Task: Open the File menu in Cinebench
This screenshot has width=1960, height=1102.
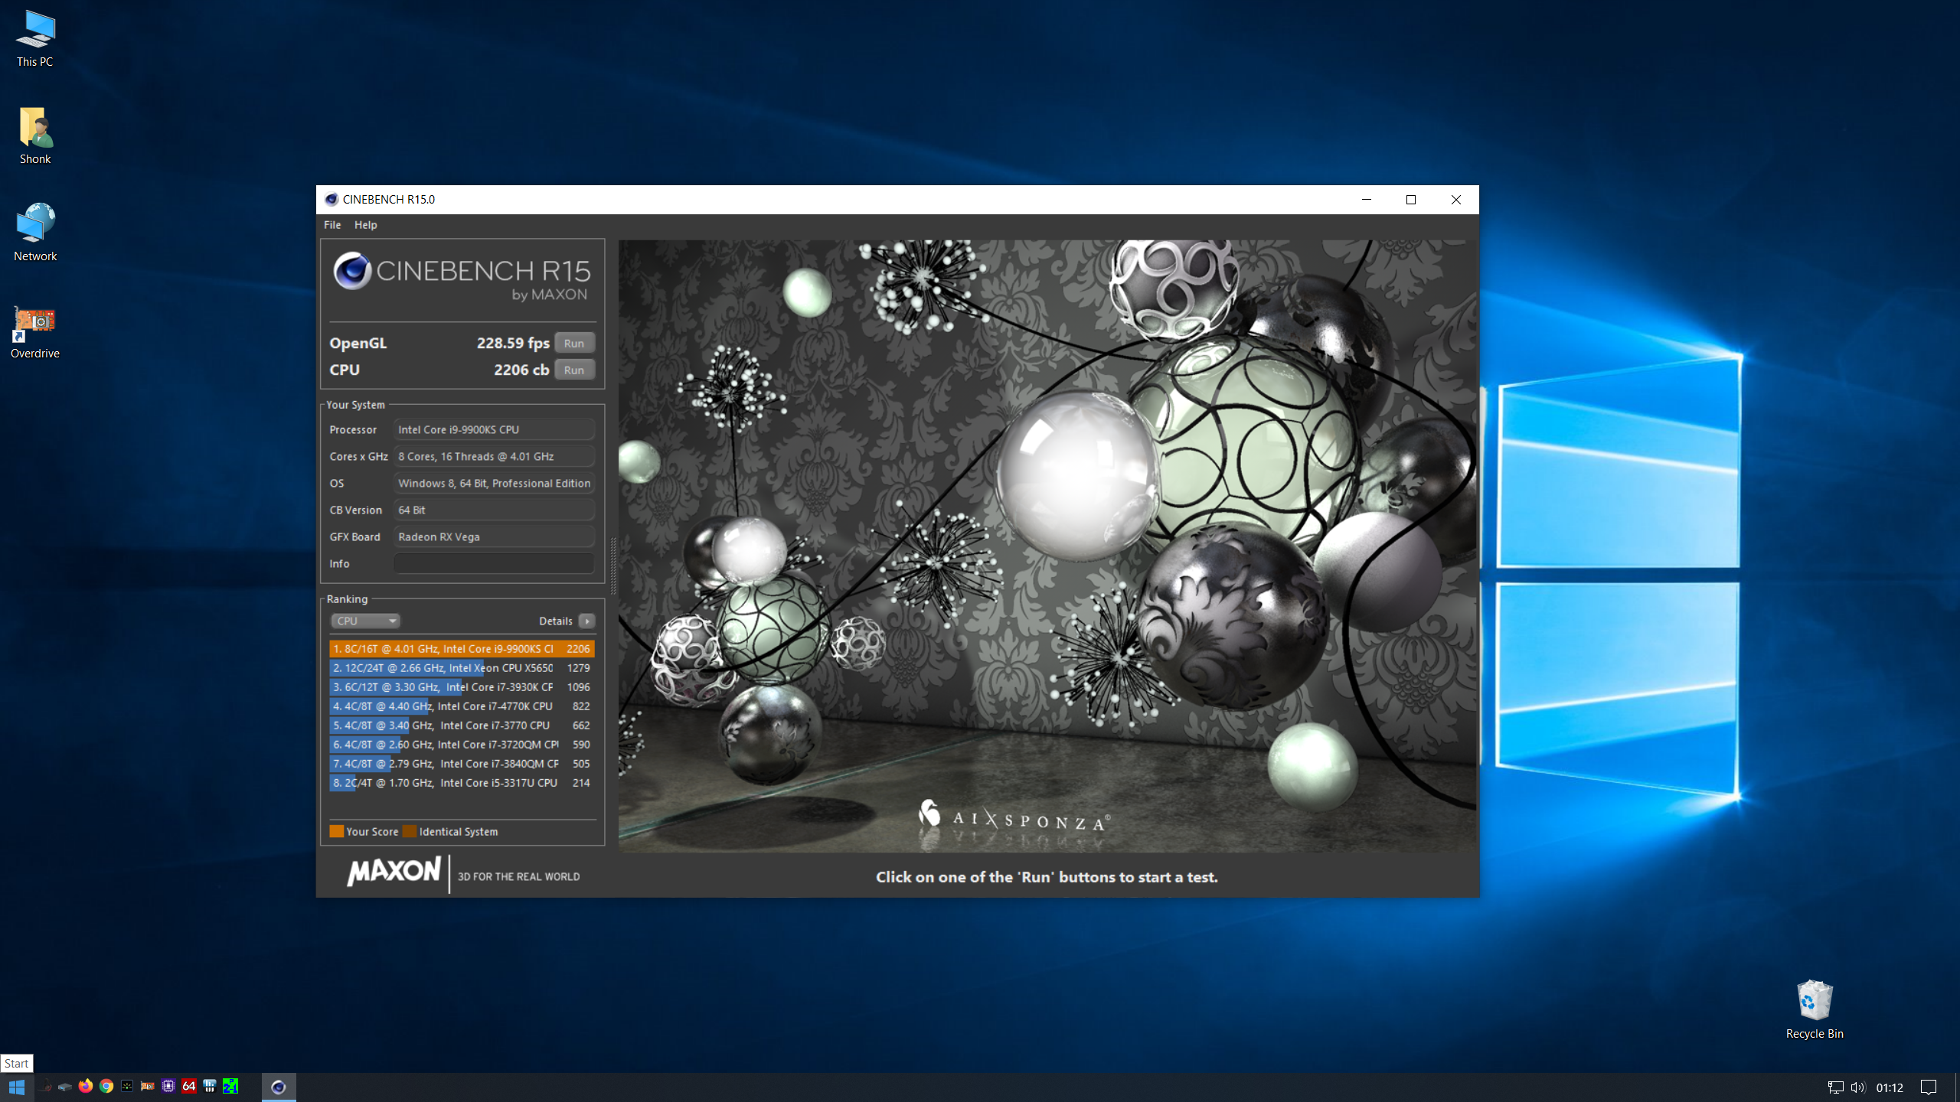Action: [x=332, y=224]
